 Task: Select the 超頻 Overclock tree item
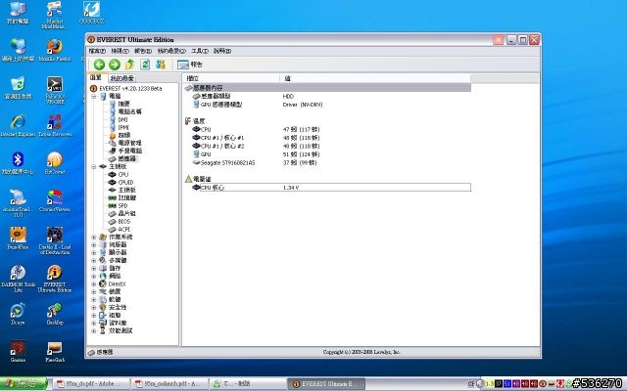pyautogui.click(x=124, y=135)
